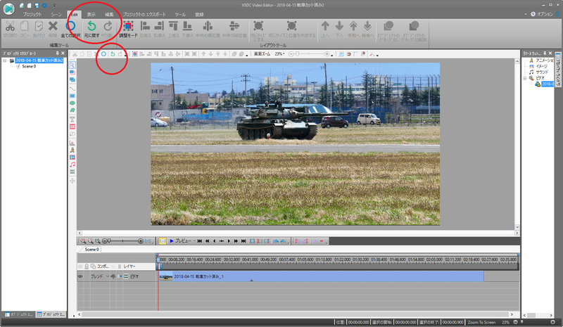Click the ribbon Move Up (上へ) arrow

(325, 26)
